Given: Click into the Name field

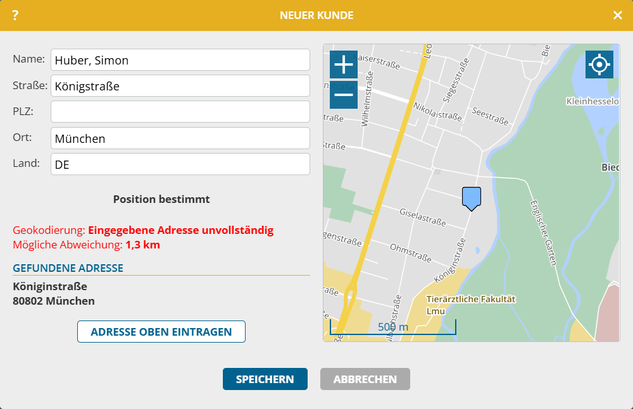Looking at the screenshot, I should click(180, 60).
